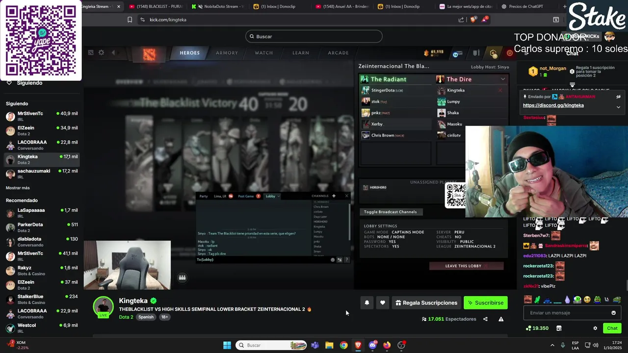The width and height of the screenshot is (628, 353).
Task: Click the emoticon button in Dota chat
Action: point(333,260)
